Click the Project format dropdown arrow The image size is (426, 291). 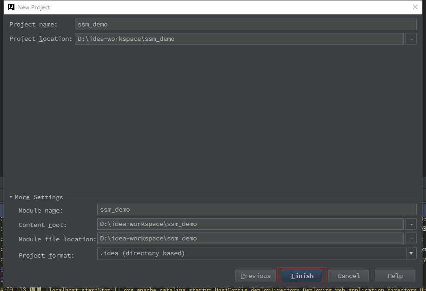point(411,253)
